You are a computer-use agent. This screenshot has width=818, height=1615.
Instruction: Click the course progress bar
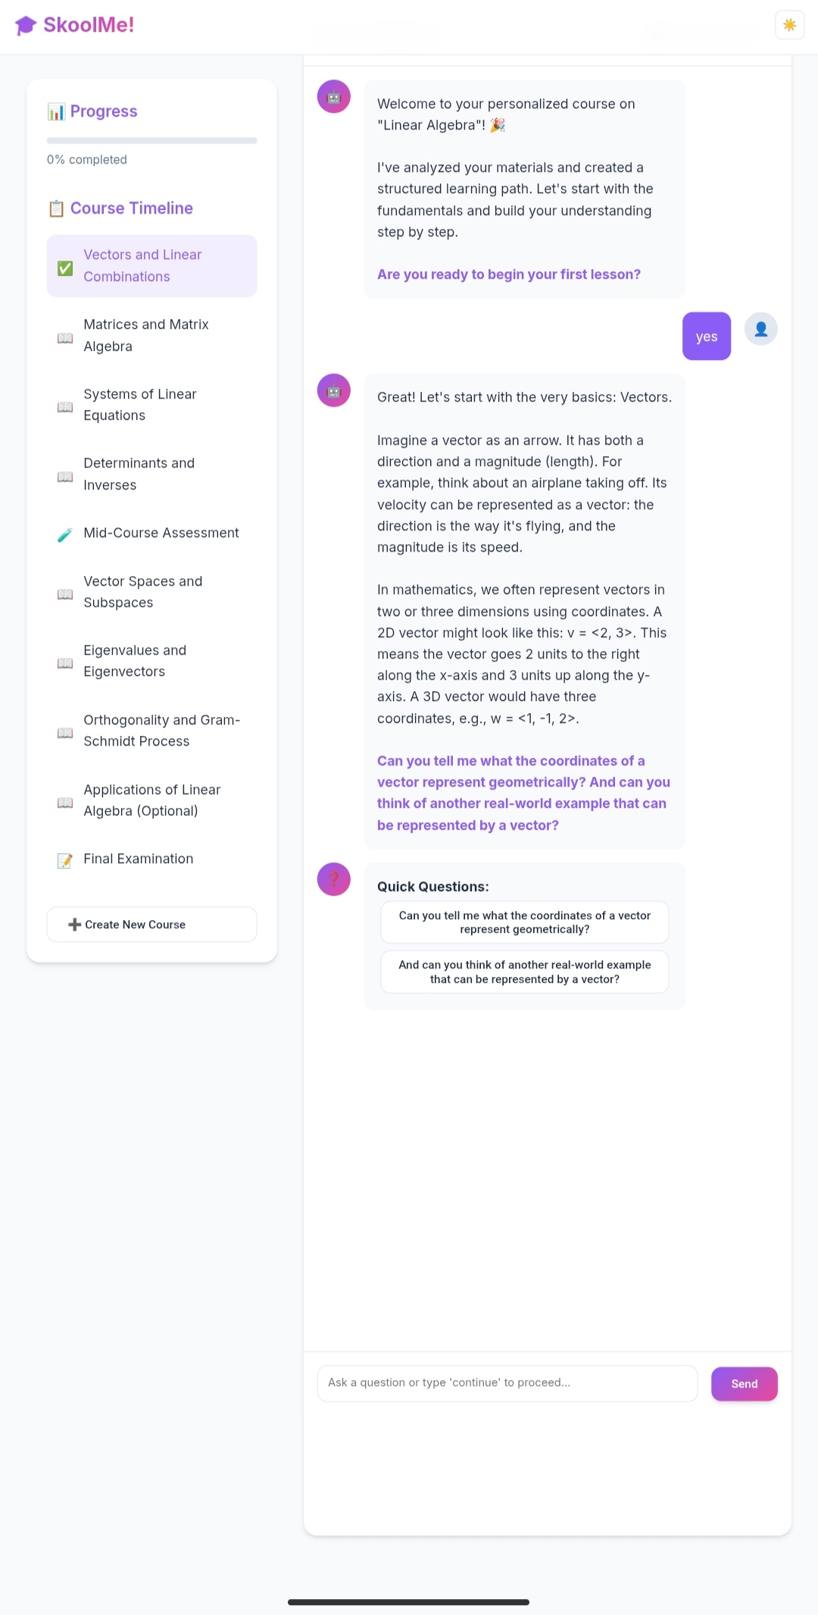[x=151, y=140]
